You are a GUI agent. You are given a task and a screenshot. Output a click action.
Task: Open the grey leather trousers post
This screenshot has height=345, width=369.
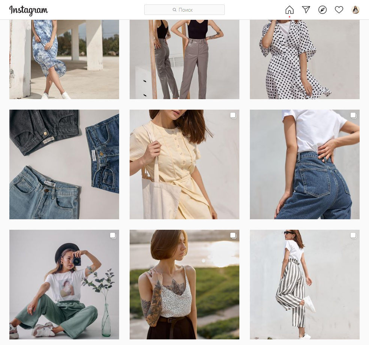[x=184, y=60]
